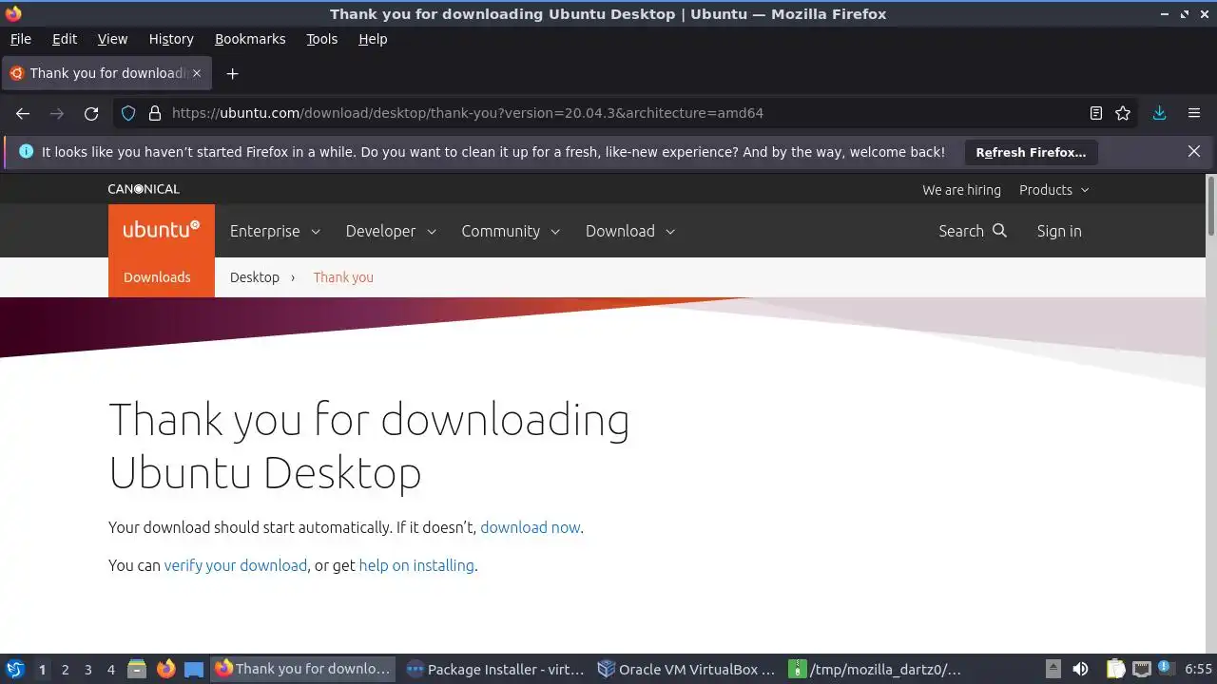The image size is (1217, 684).
Task: Switch to Package Installer taskbar window
Action: [x=494, y=669]
